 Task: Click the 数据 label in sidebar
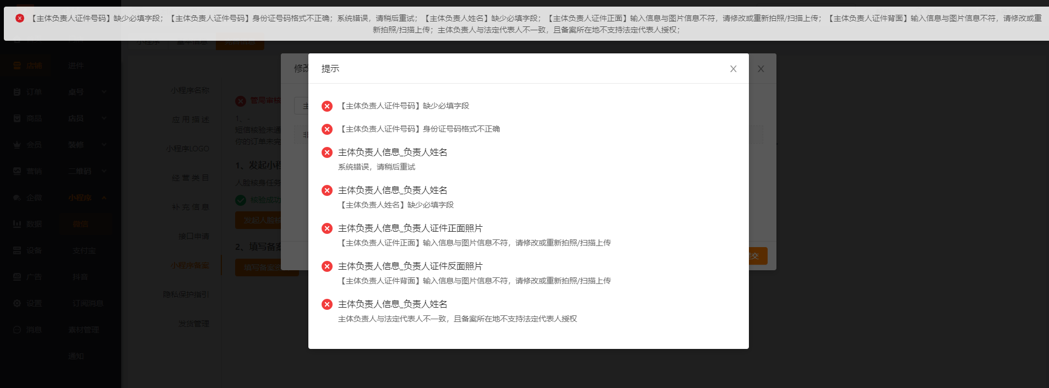[34, 224]
